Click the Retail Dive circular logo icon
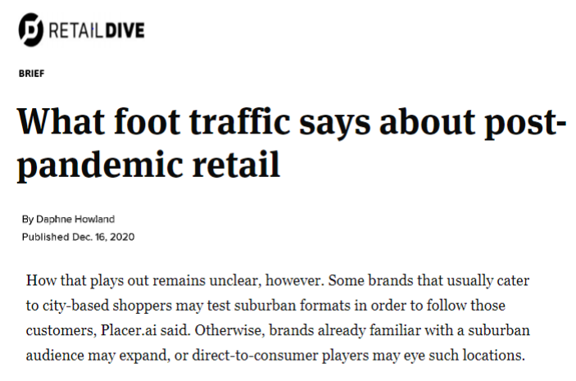Screen dimensions: 576x381 click(x=31, y=29)
